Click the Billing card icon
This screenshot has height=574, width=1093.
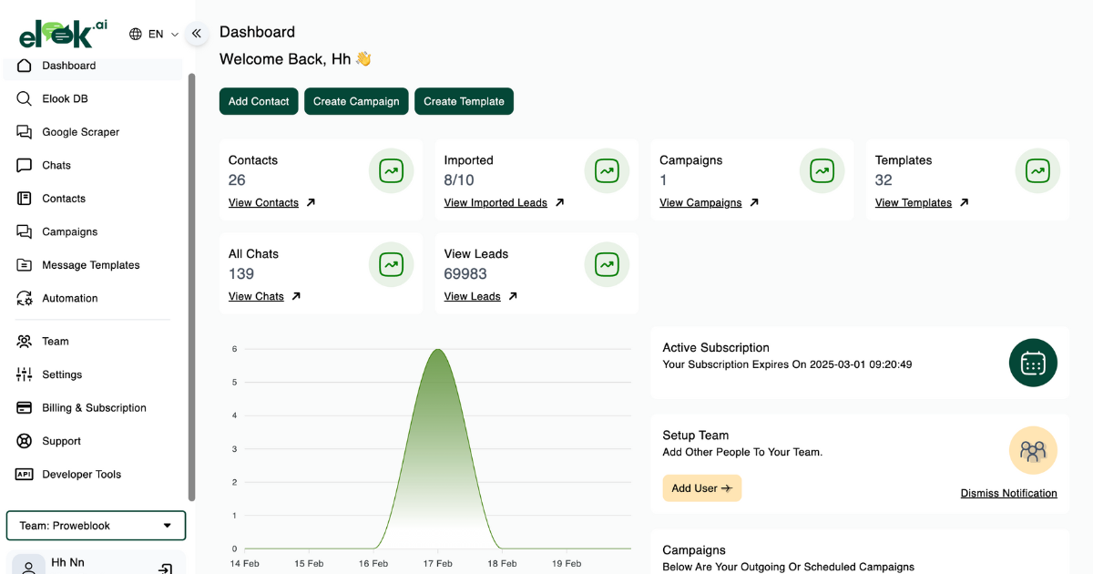tap(25, 408)
